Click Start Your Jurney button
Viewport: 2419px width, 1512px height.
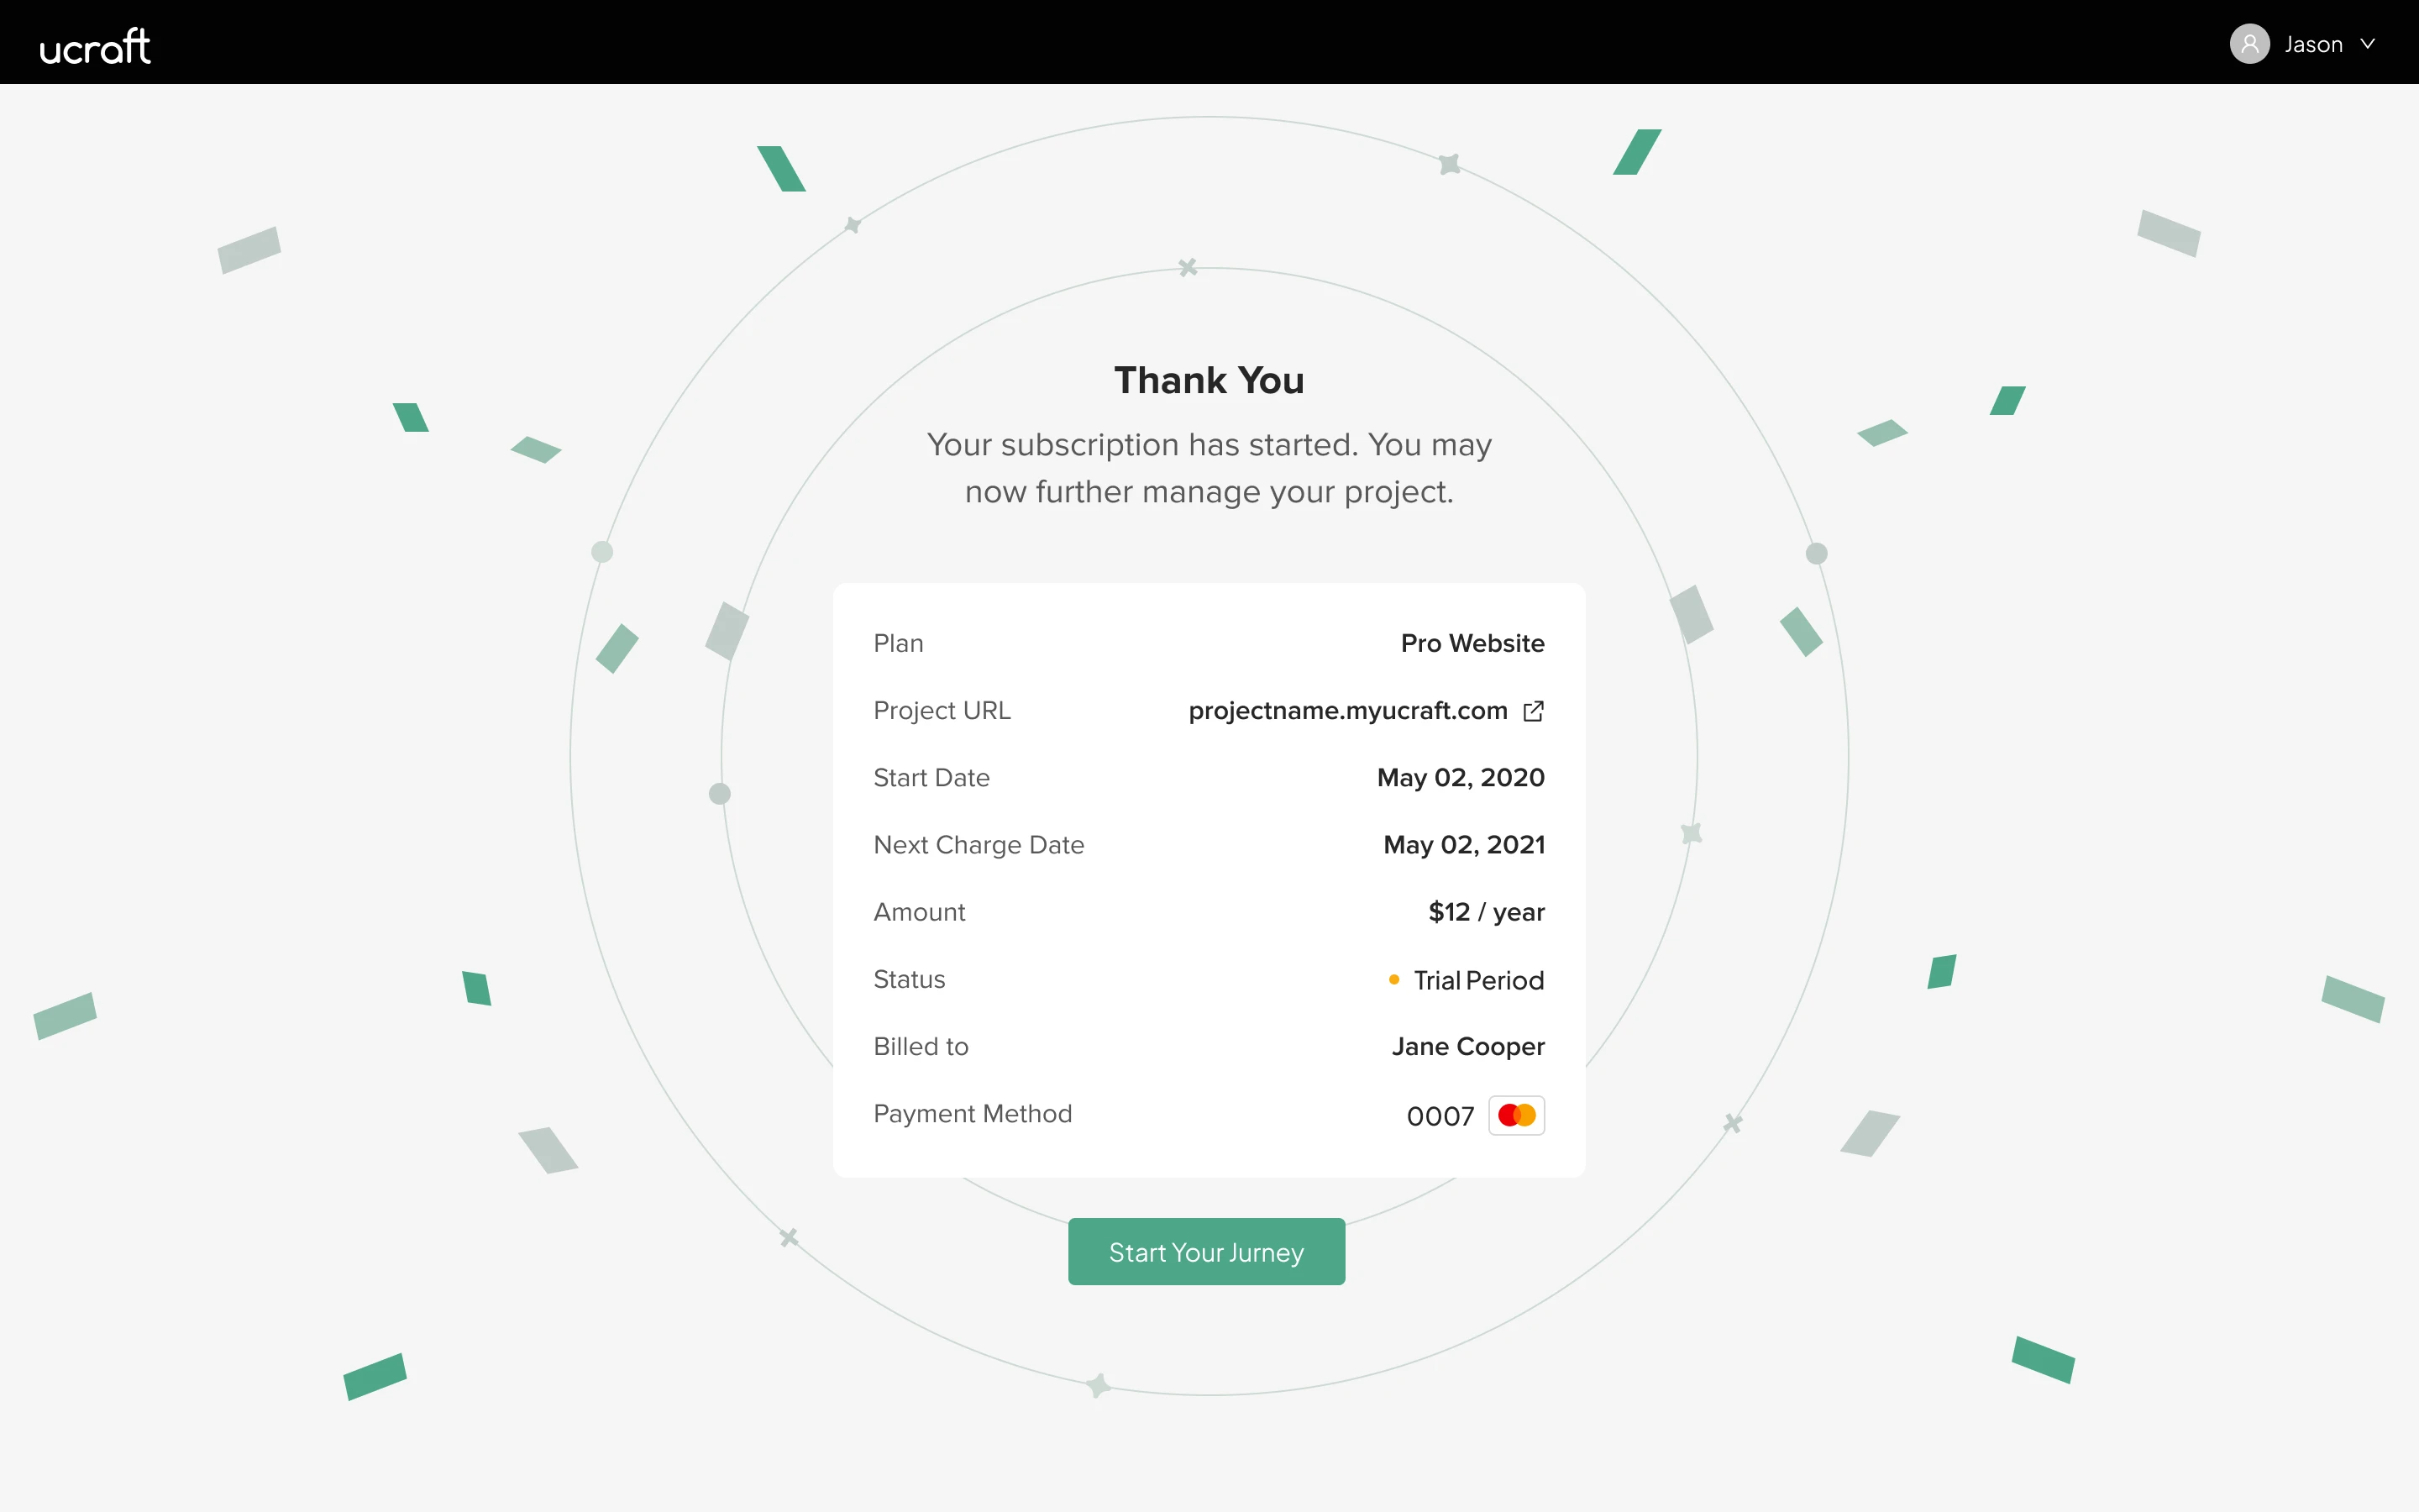tap(1206, 1251)
